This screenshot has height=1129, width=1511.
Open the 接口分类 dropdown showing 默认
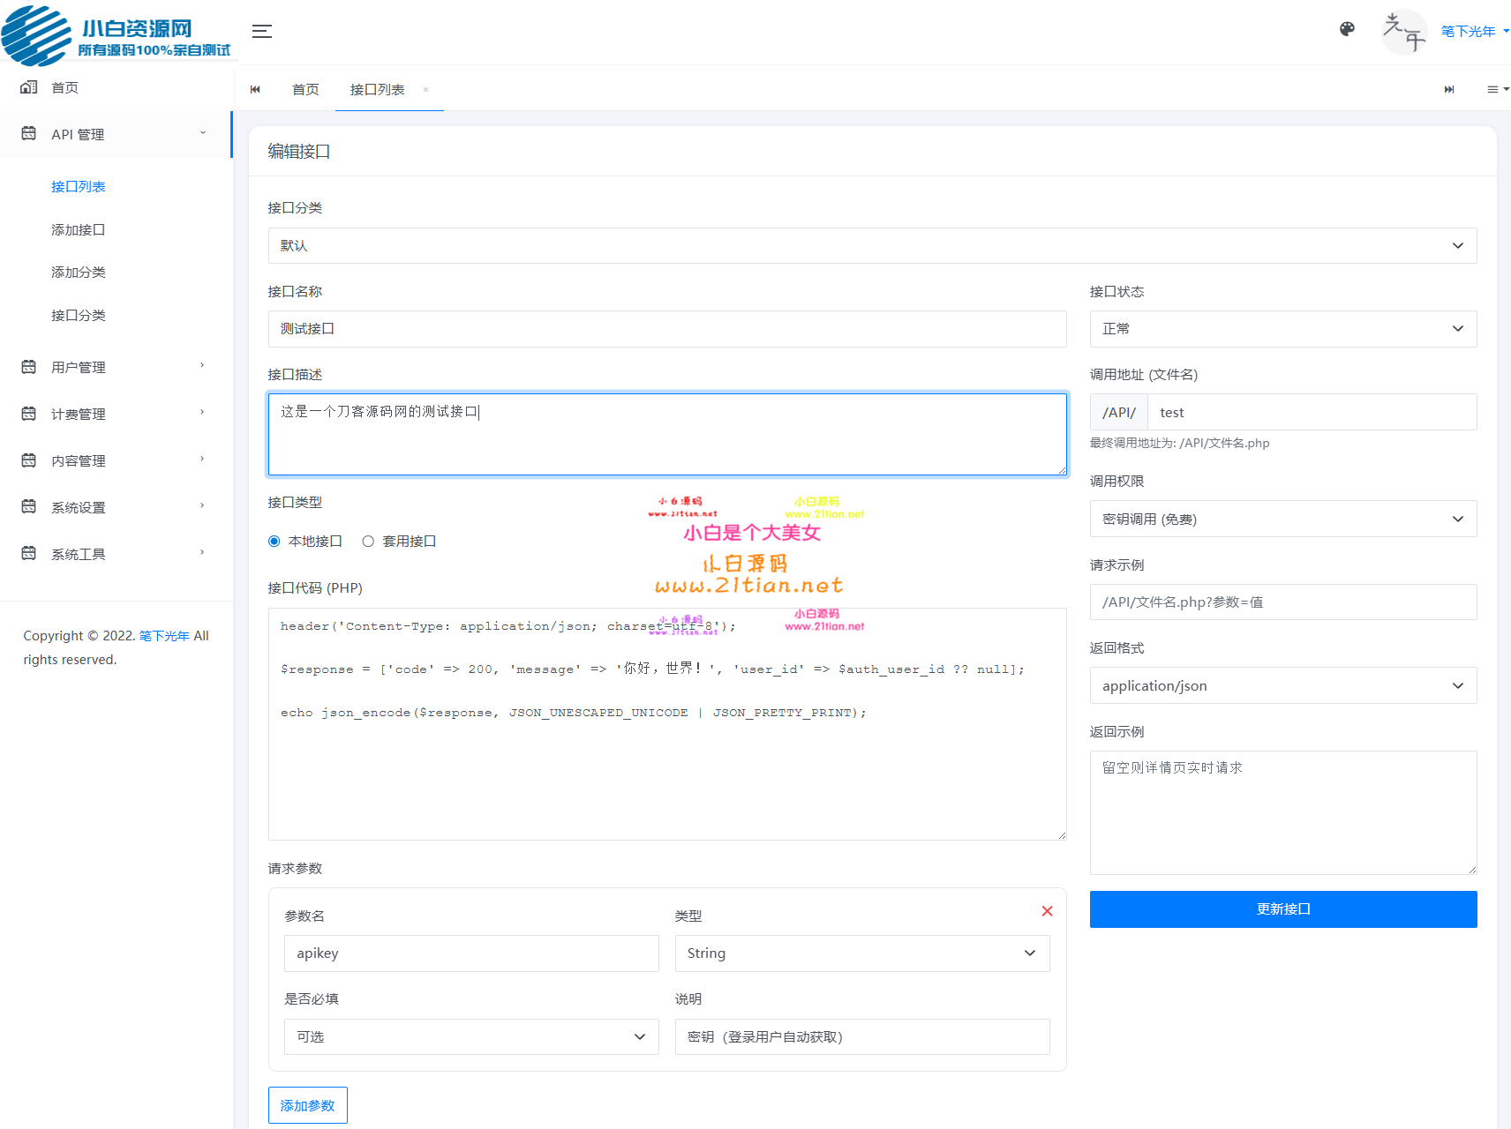(x=872, y=245)
